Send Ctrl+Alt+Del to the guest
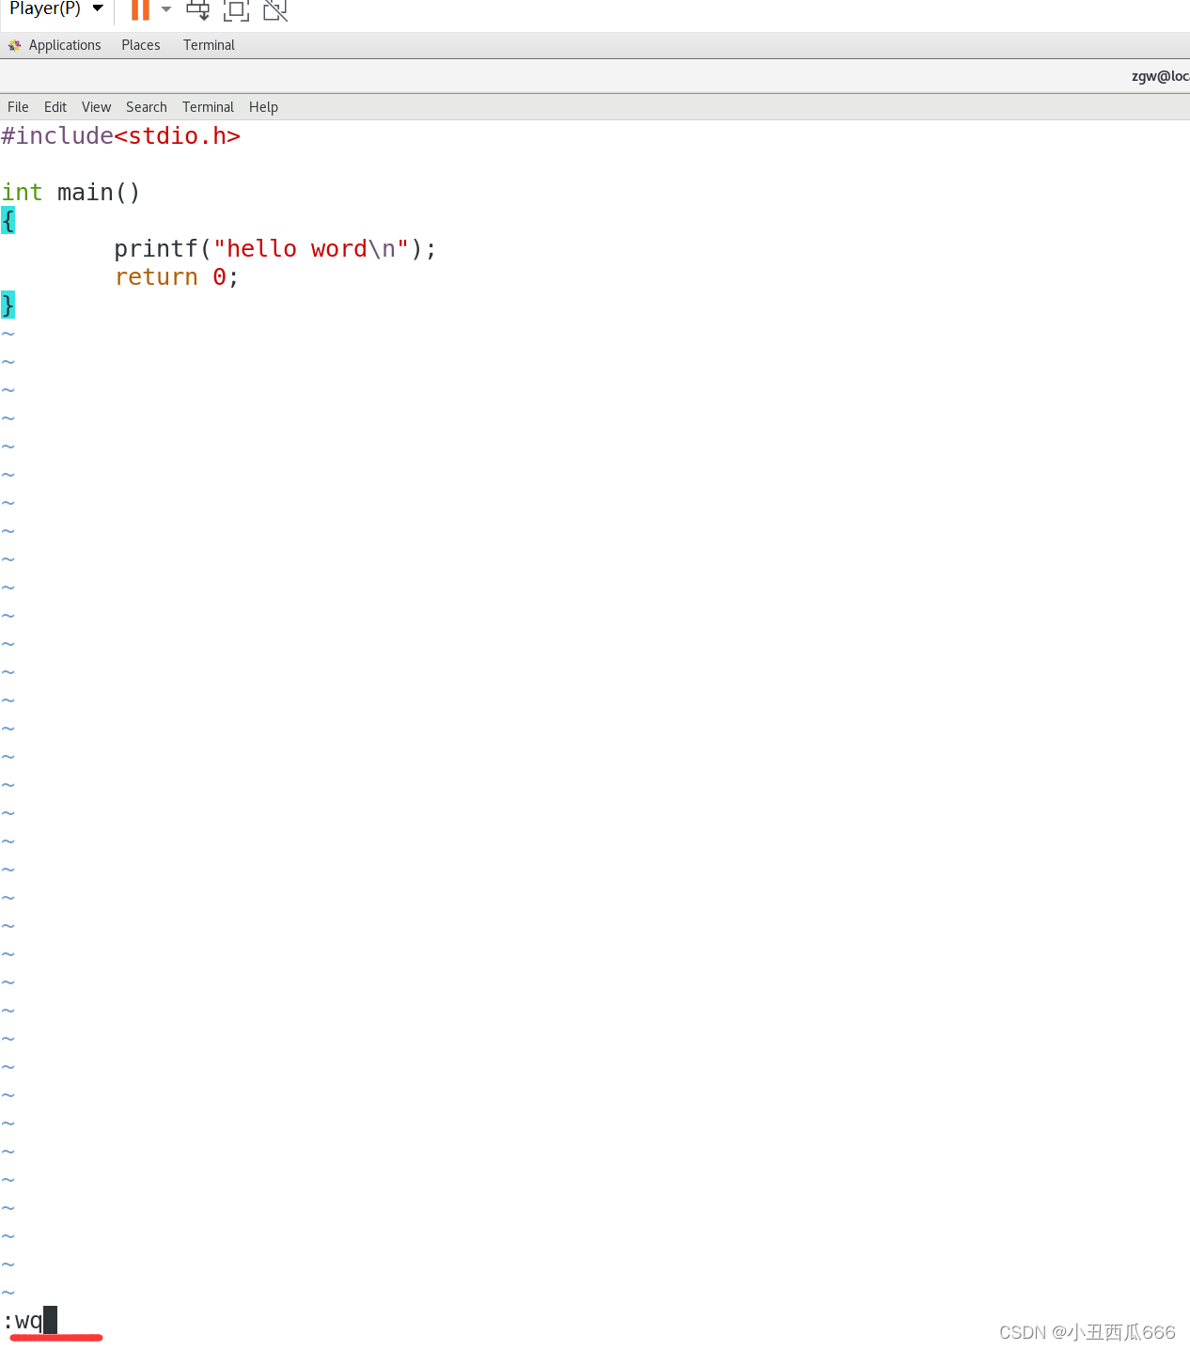The height and width of the screenshot is (1350, 1190). [198, 10]
